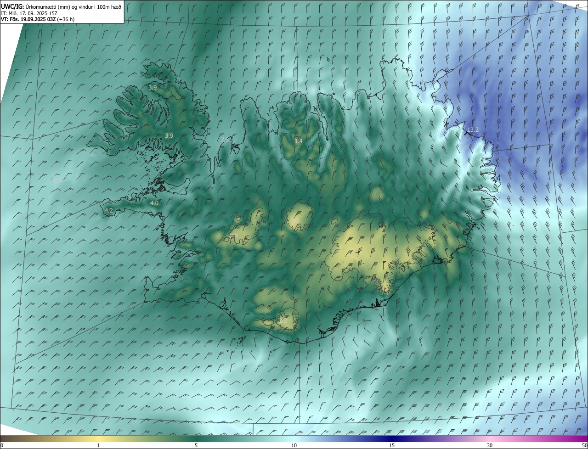Click the color scale tick labeled 5
Image resolution: width=588 pixels, height=449 pixels.
(x=196, y=445)
